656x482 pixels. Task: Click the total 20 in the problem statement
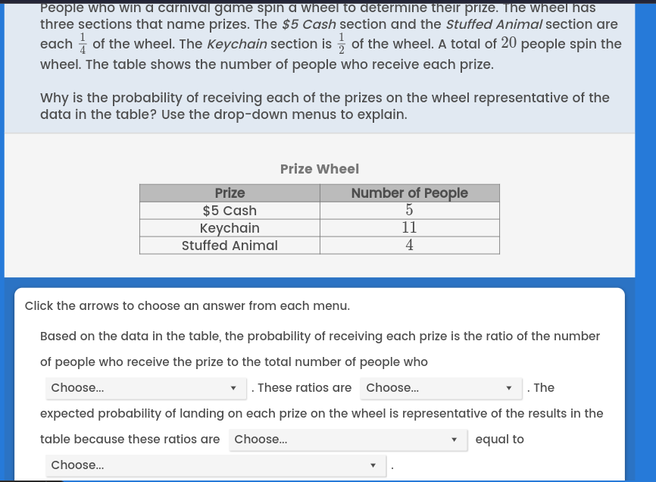[508, 42]
